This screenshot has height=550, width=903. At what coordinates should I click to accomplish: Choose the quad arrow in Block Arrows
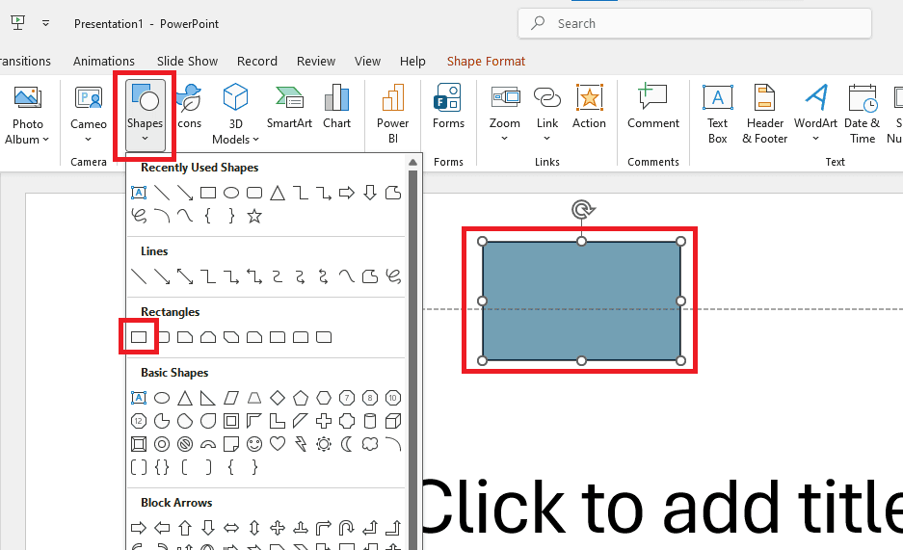[278, 528]
